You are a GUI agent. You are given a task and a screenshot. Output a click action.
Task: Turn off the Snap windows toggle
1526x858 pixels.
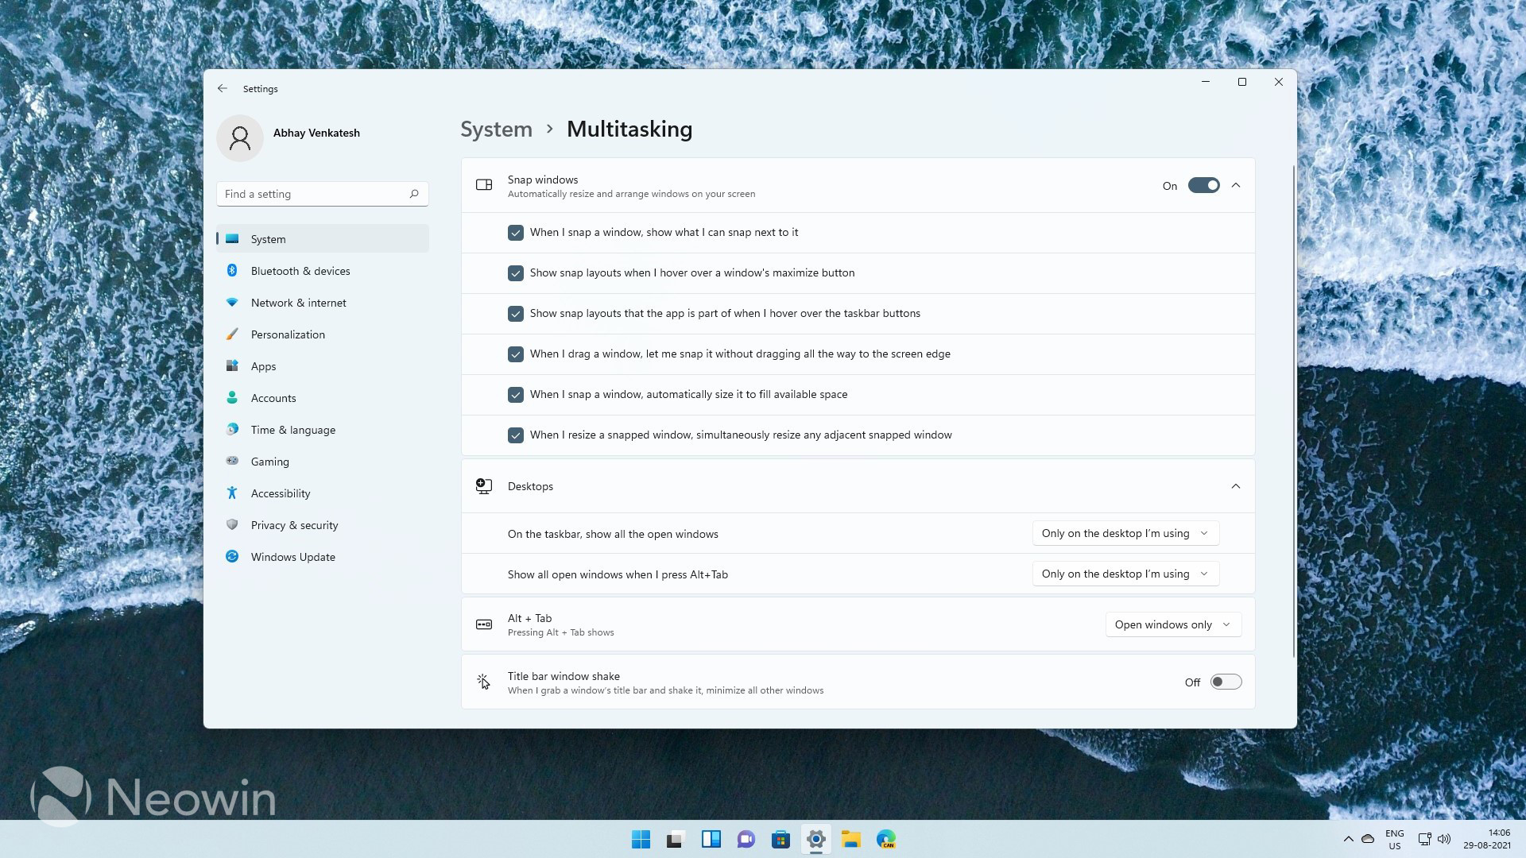point(1203,185)
